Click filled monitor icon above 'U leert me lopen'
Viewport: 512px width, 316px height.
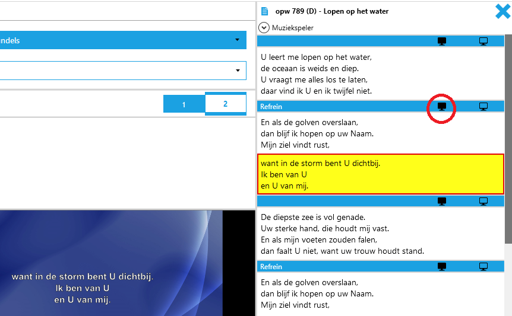441,42
